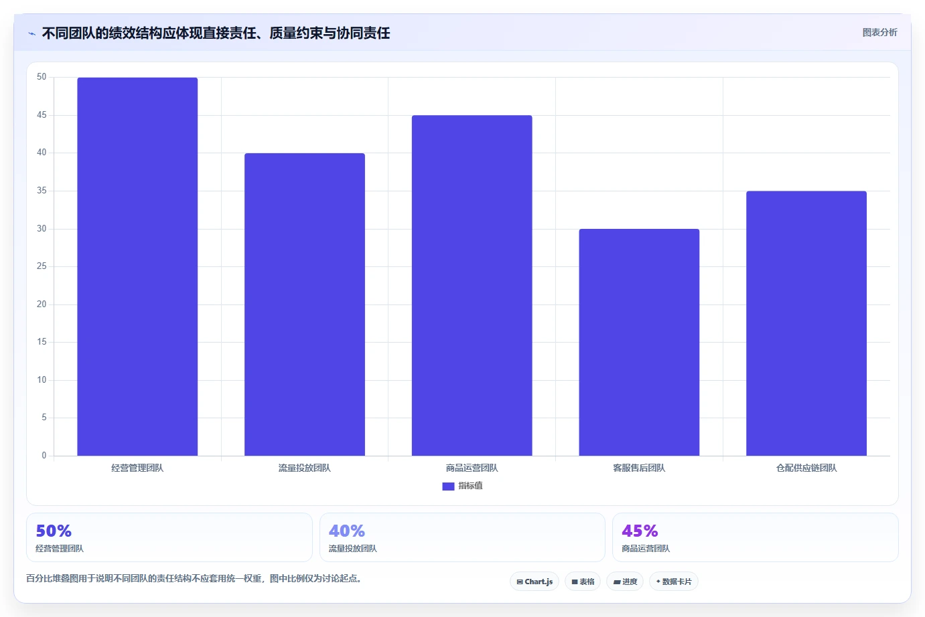925x617 pixels.
Task: Click the 商品运营团队 x-axis label
Action: point(472,468)
